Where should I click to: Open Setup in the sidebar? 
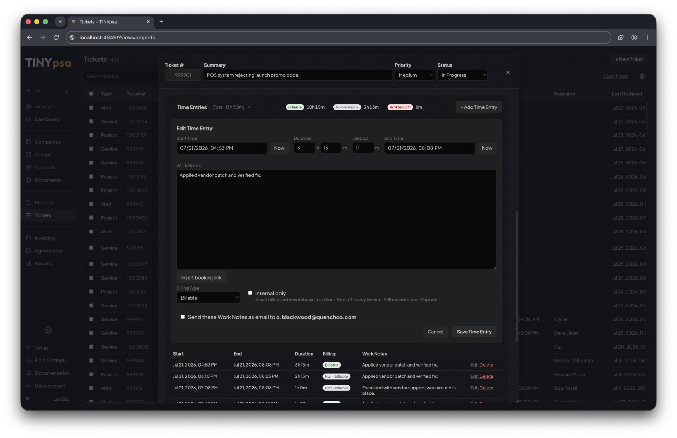(x=41, y=348)
